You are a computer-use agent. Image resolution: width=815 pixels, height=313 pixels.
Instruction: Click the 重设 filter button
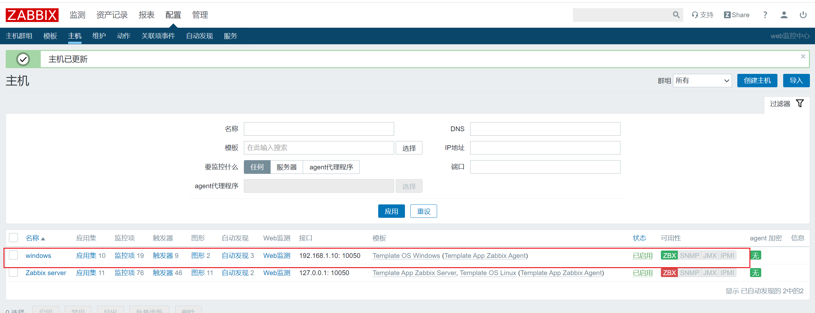(x=424, y=211)
